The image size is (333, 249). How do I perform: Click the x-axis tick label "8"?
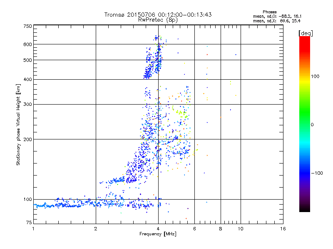coord(221,229)
